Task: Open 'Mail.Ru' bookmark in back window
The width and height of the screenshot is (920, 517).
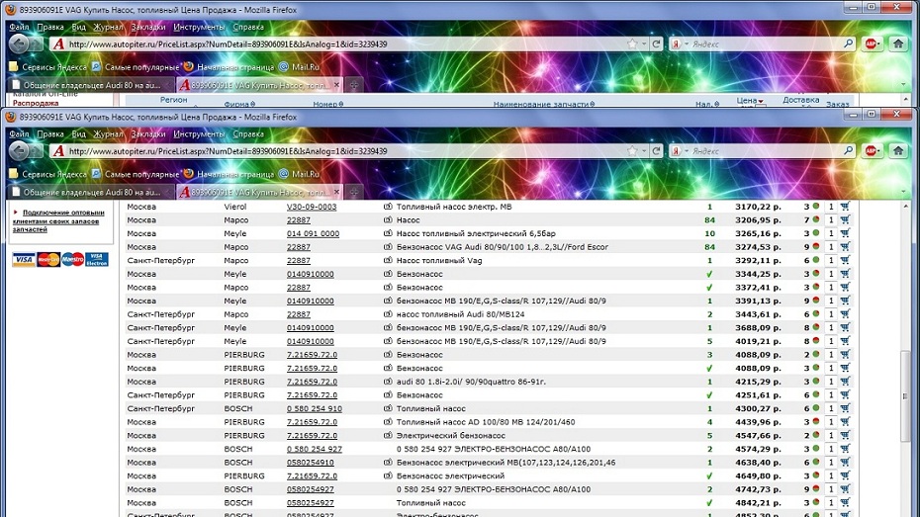Action: 299,67
